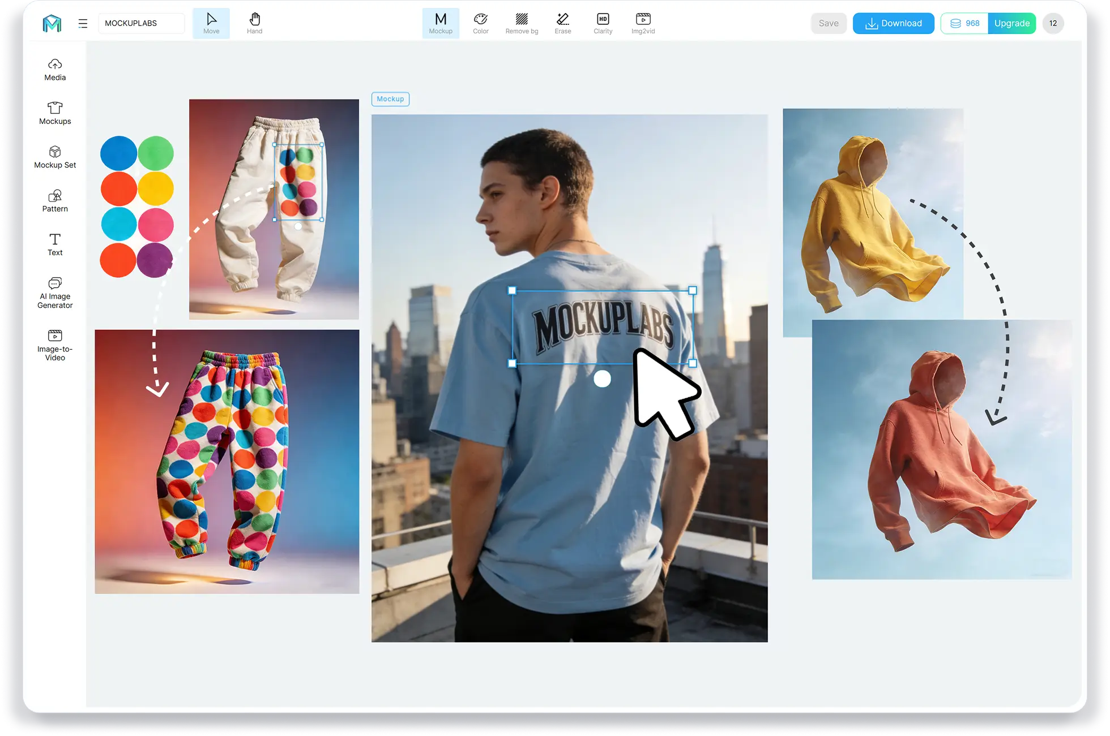The height and width of the screenshot is (736, 1110).
Task: Click the purple color circle
Action: coord(154,260)
